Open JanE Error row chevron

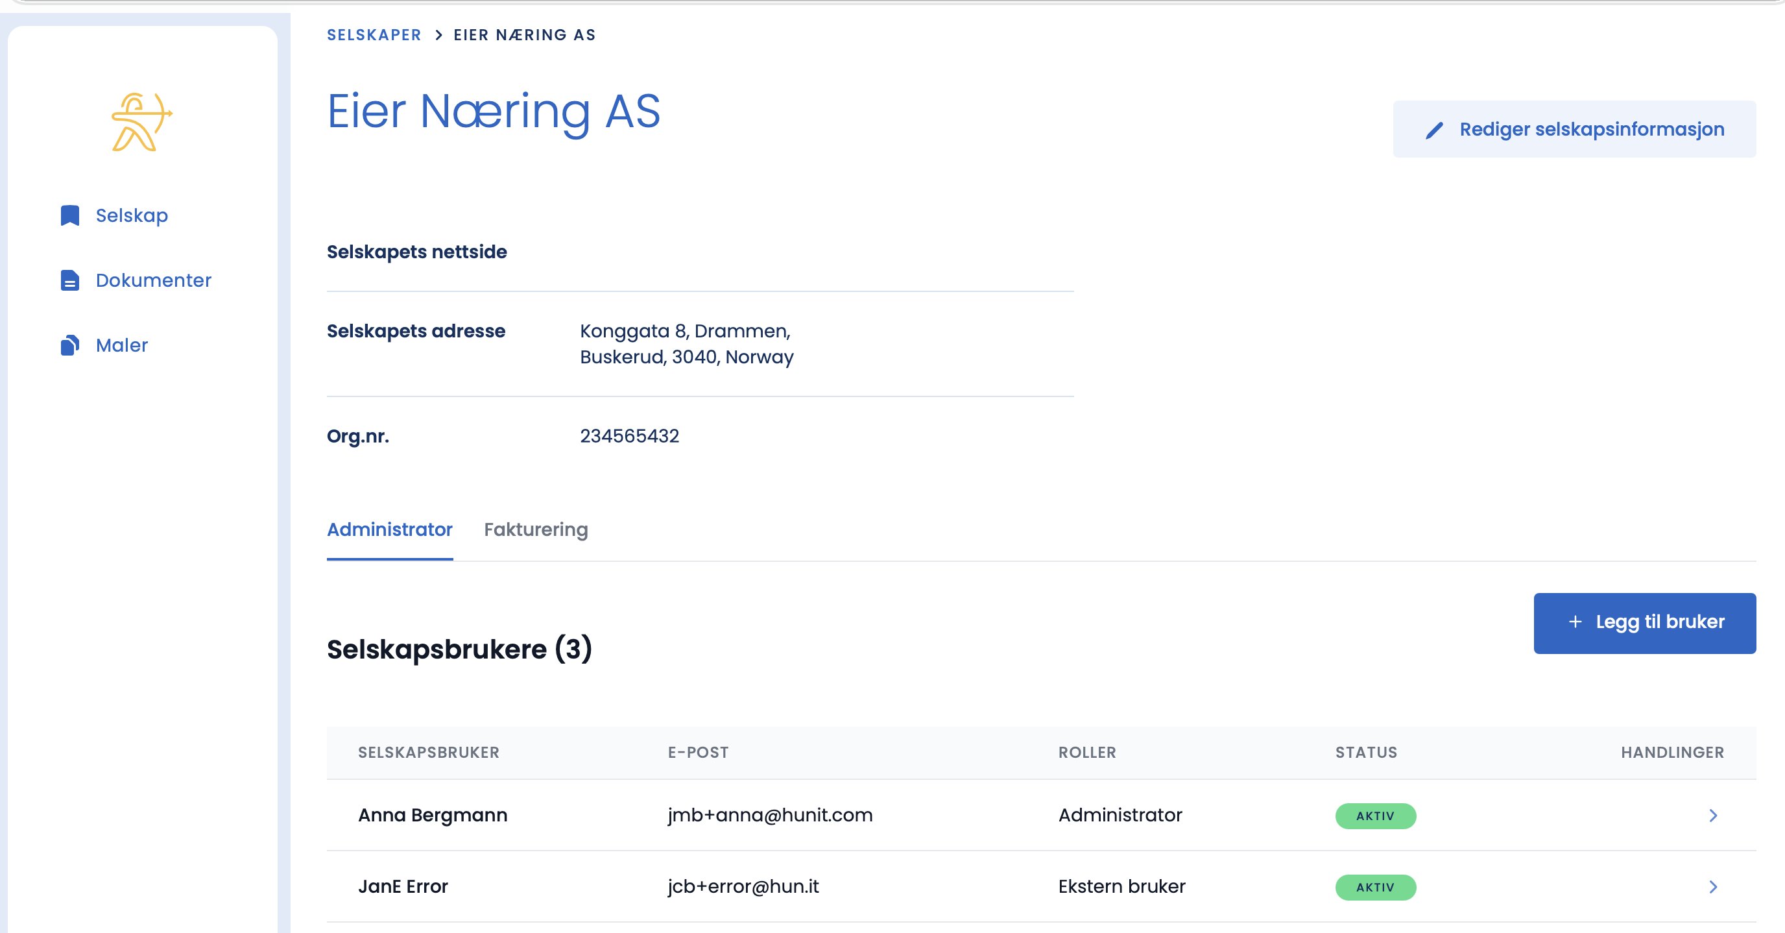pos(1713,886)
